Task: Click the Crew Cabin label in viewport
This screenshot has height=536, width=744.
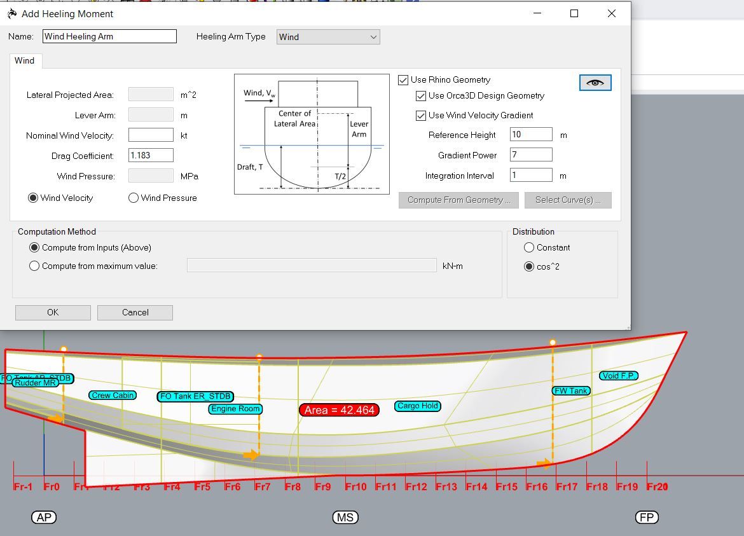Action: point(113,395)
